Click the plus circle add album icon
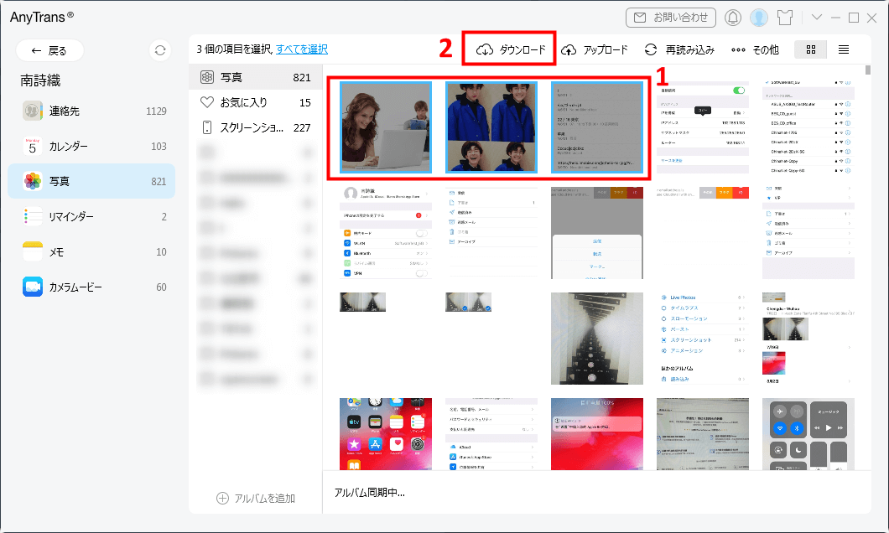Viewport: 889px width, 533px height. click(x=222, y=499)
